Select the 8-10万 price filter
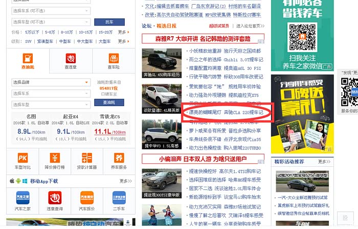The width and height of the screenshot is (358, 229). click(x=66, y=32)
